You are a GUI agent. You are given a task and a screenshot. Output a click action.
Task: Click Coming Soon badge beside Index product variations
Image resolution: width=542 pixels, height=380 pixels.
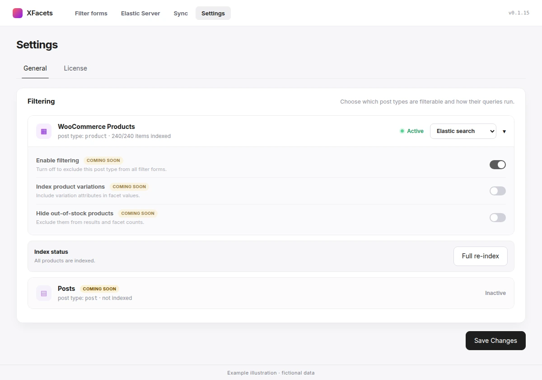click(129, 187)
